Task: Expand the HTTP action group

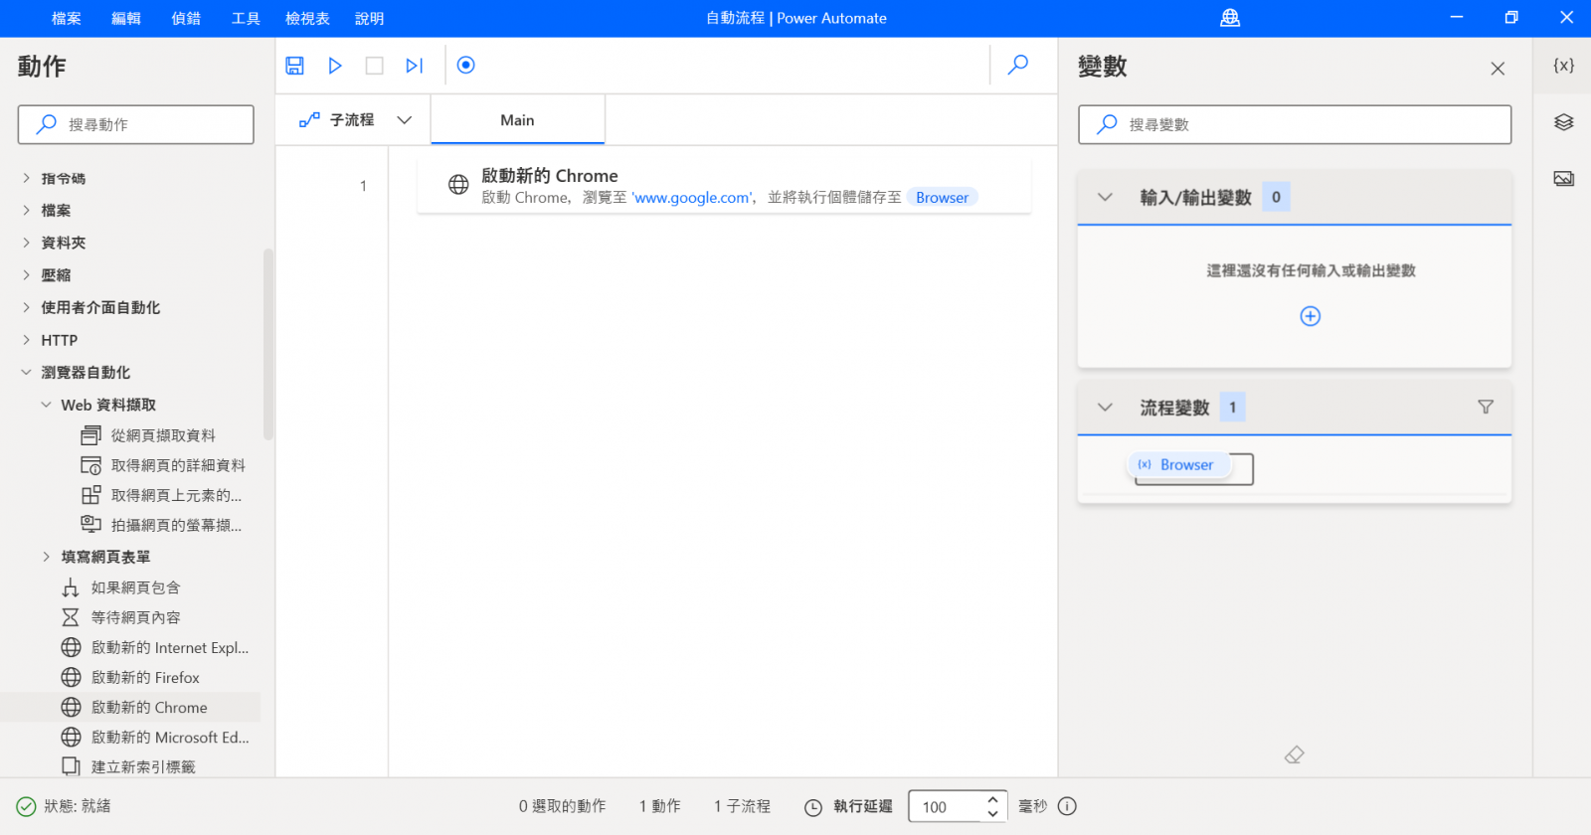Action: [27, 340]
